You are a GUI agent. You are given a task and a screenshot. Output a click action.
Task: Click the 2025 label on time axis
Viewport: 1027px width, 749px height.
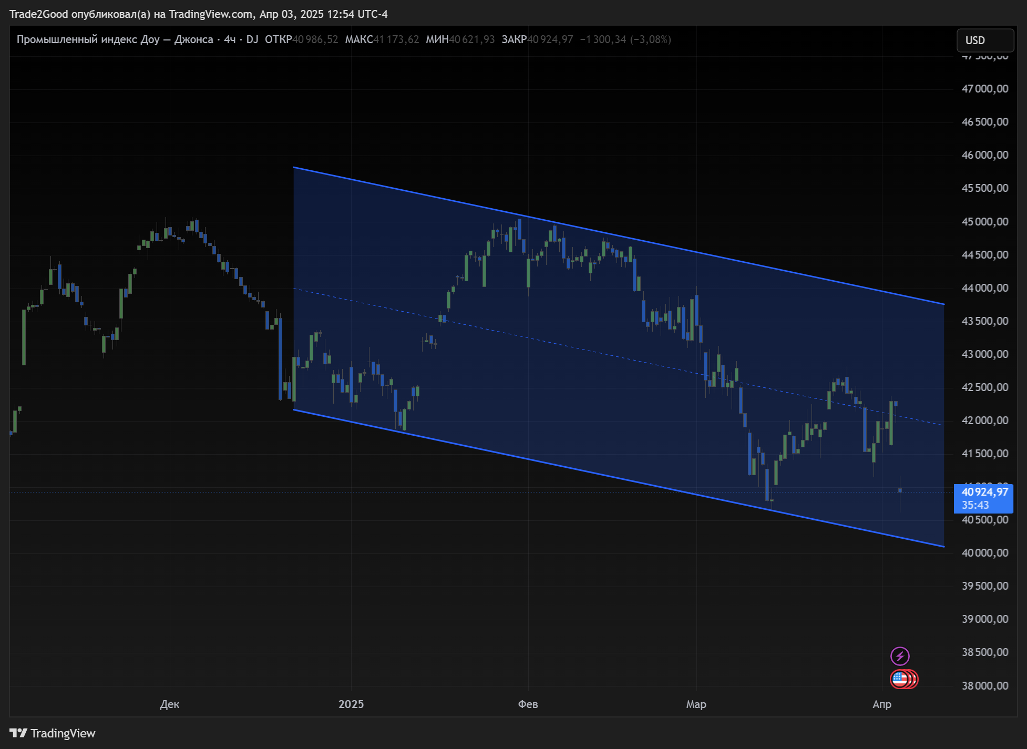pos(351,704)
